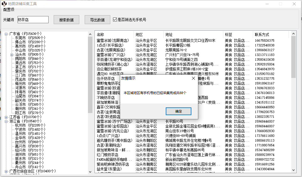Expand the 广西壮族自治区 tree node

tap(6, 171)
